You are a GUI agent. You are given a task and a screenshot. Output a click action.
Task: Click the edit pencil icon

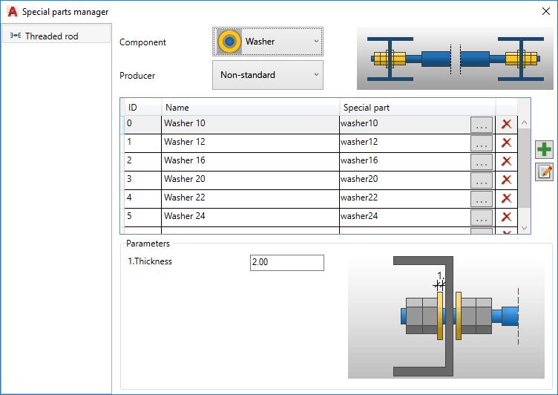(544, 172)
